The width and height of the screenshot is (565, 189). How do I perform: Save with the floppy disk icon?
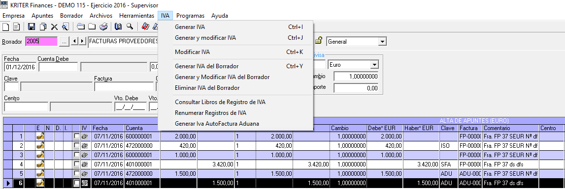(32, 27)
